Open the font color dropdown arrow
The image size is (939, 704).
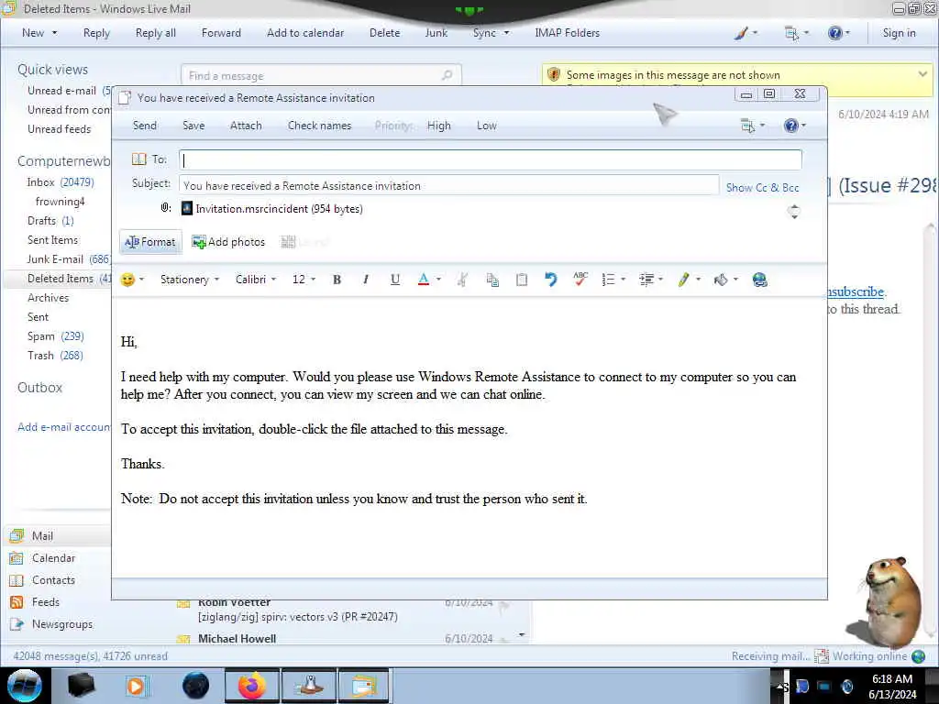tap(438, 280)
